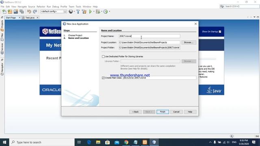Screen dimensions: 260x146
Task: Click the Project Name input field
Action: [149, 36]
